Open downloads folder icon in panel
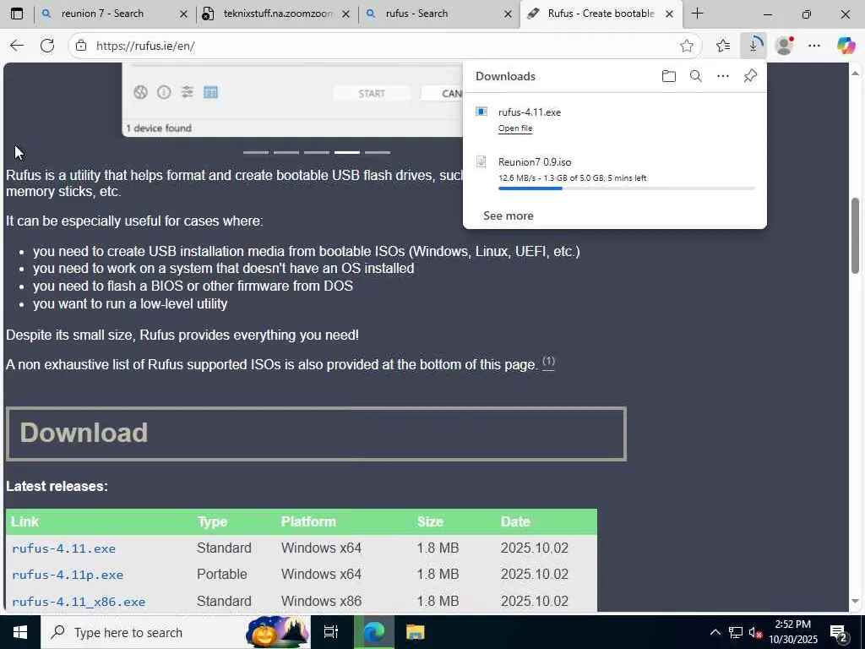 pos(669,76)
